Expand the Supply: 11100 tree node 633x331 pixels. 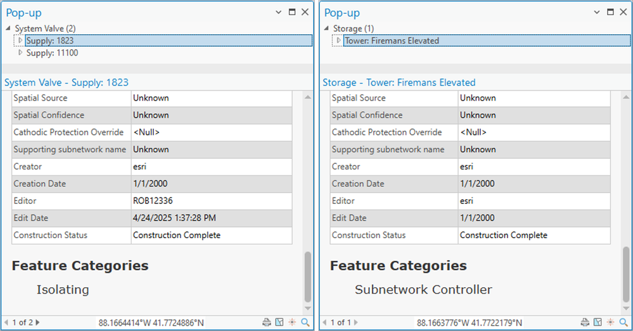pyautogui.click(x=20, y=53)
